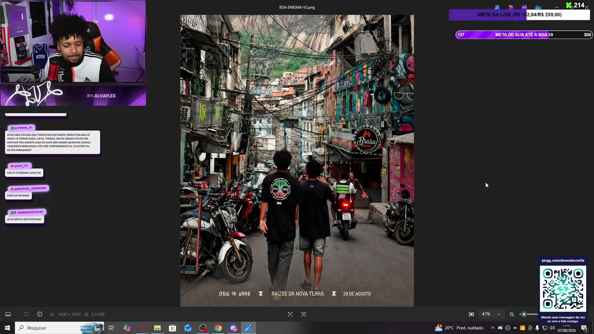The image size is (594, 334).
Task: Open the OneDrive icon in Photos toolbar
Action: tap(538, 7)
